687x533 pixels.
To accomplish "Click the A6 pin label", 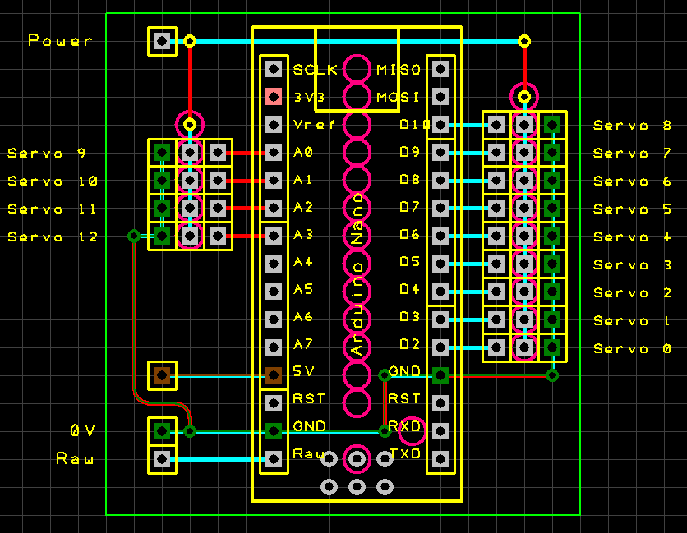I will point(303,317).
